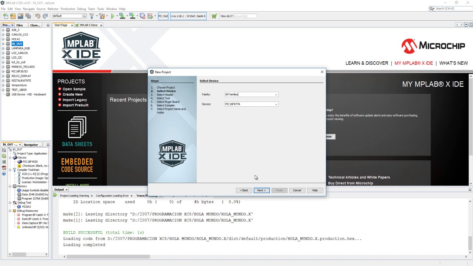Click the Import Legacy link

75,100
